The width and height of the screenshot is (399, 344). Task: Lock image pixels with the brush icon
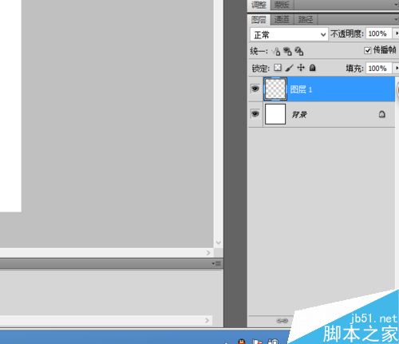pos(289,68)
